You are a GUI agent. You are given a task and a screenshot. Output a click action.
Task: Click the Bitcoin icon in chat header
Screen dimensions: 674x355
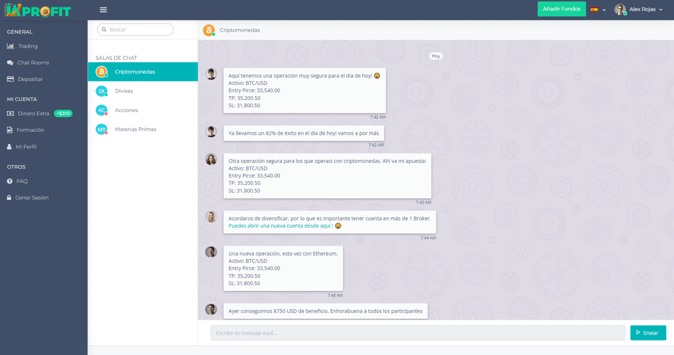click(209, 30)
